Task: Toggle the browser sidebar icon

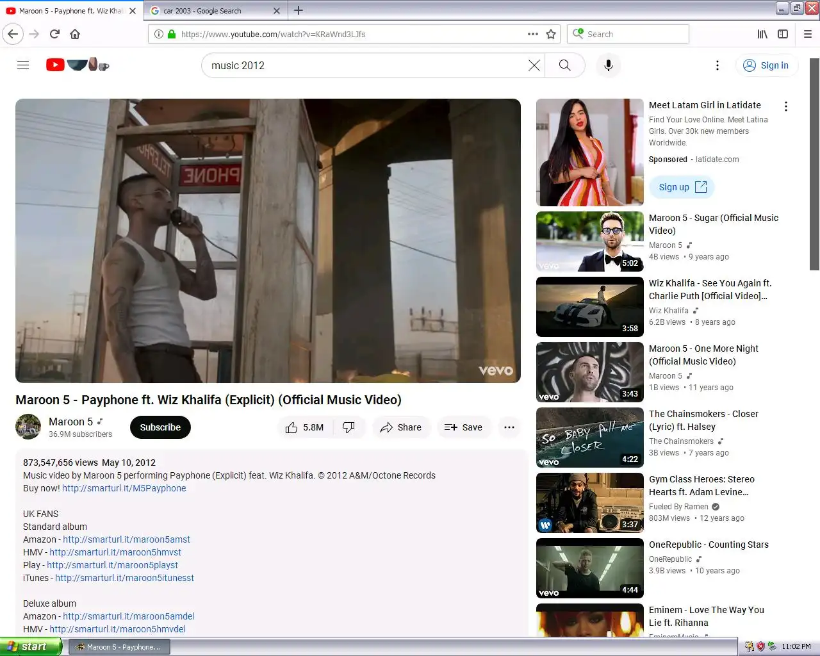Action: coord(783,34)
